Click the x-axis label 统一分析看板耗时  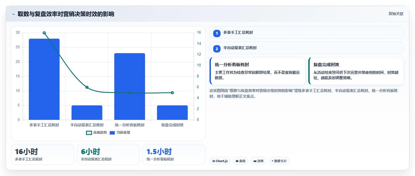(130, 125)
